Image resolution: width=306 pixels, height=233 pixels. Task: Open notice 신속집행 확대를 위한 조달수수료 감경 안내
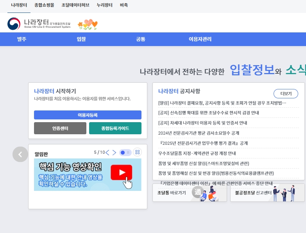(x=209, y=113)
